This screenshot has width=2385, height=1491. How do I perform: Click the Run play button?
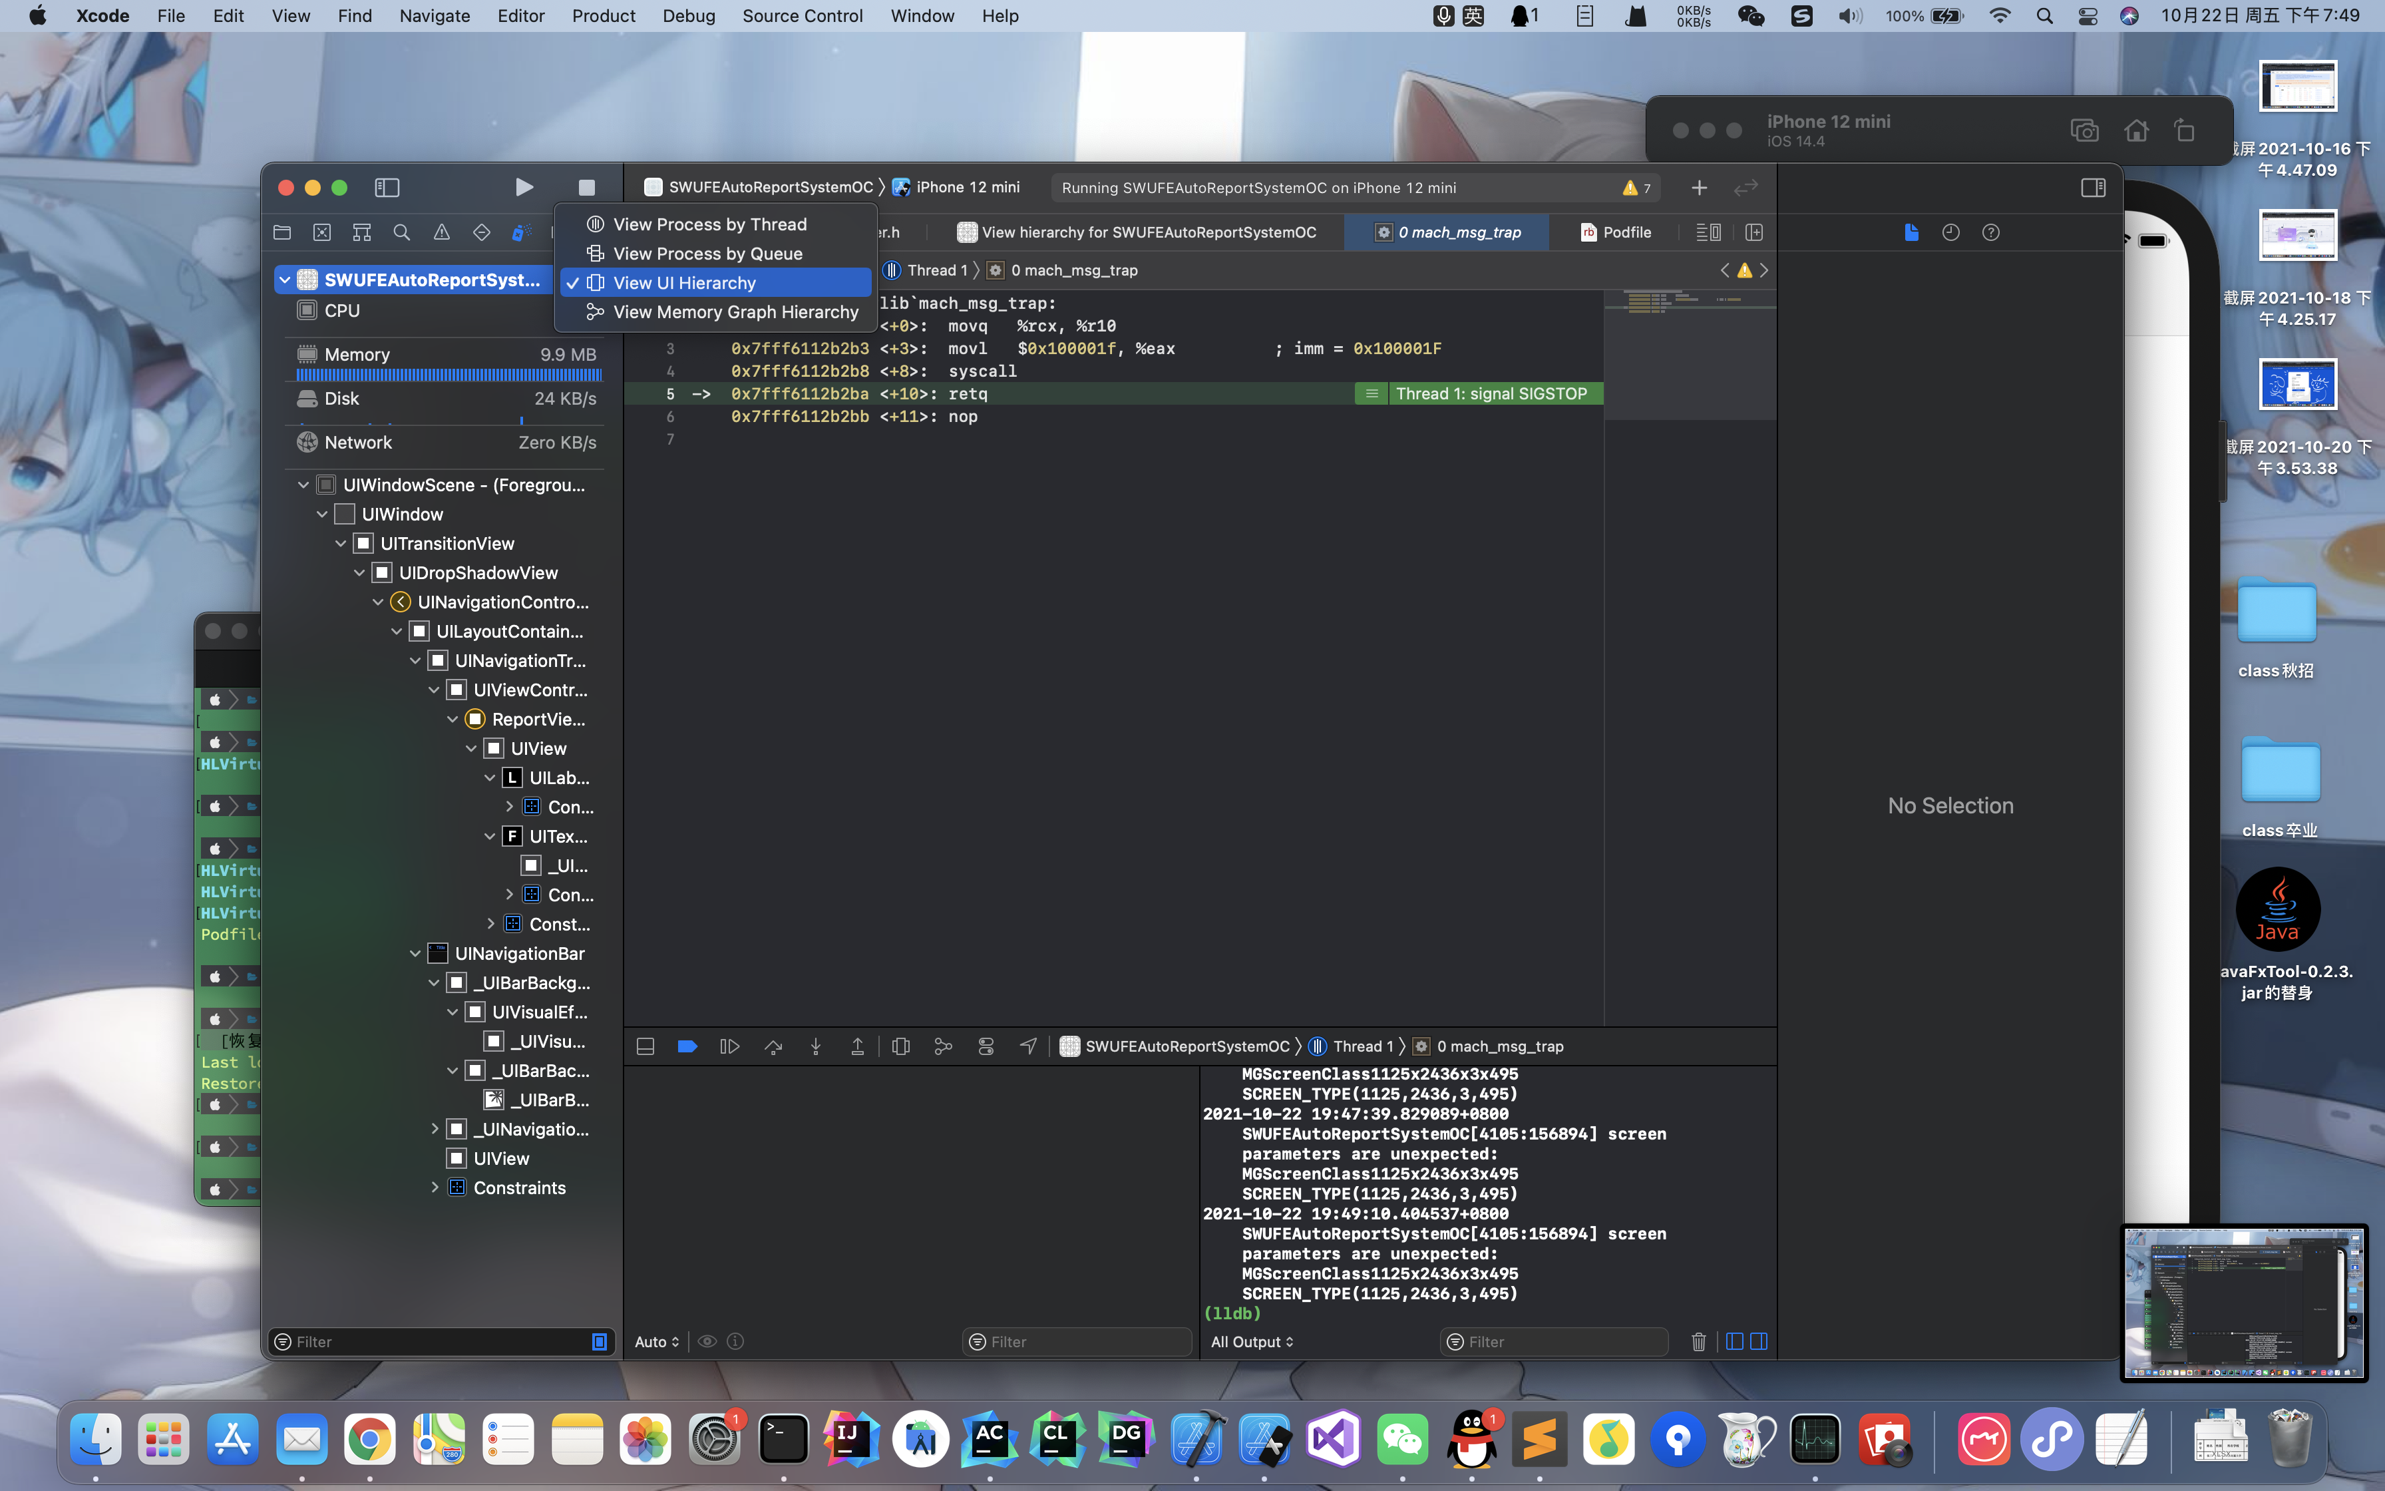[524, 187]
